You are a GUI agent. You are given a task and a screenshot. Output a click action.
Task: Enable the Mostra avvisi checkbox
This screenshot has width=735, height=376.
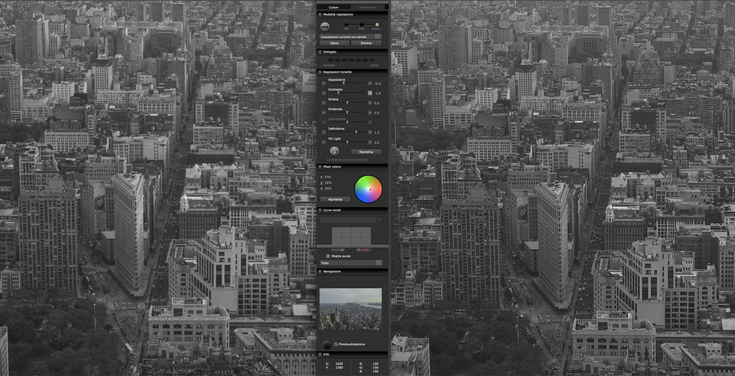coord(328,256)
